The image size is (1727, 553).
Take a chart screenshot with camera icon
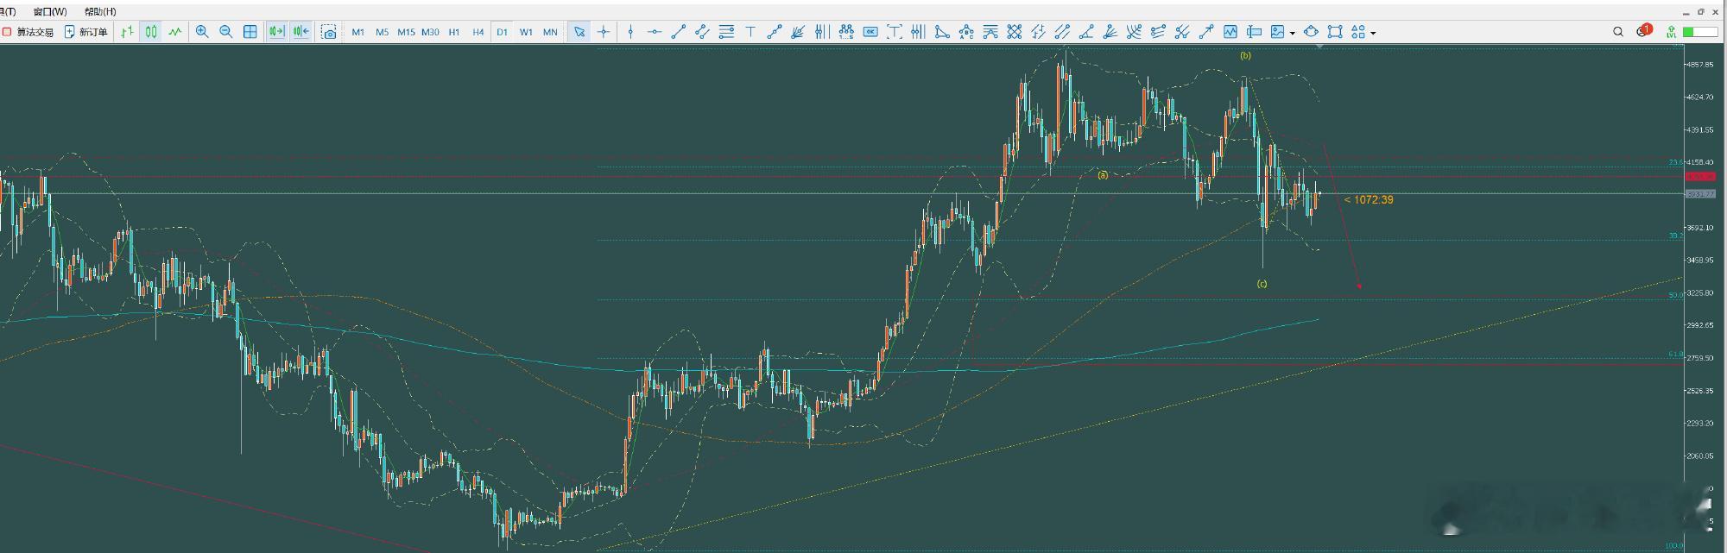329,32
